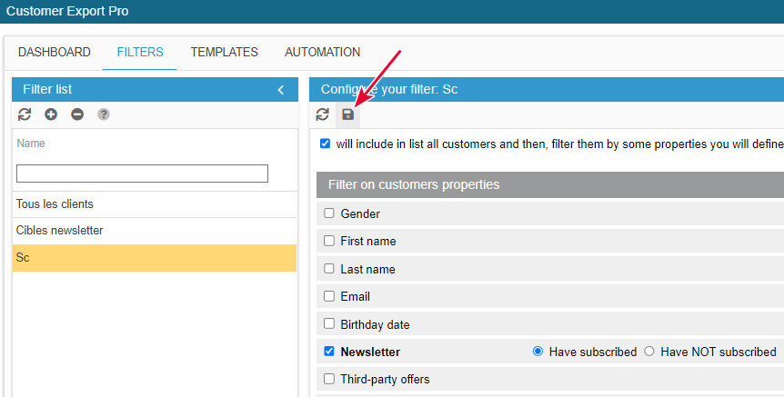This screenshot has width=784, height=397.
Task: Enable the Birthday date filter
Action: pos(329,324)
